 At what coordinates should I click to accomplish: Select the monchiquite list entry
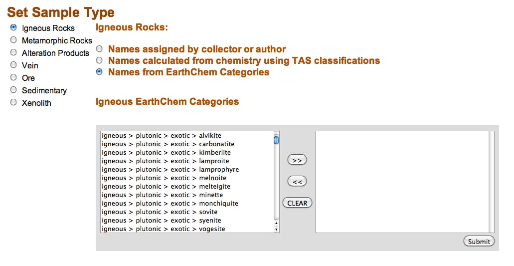click(x=187, y=204)
